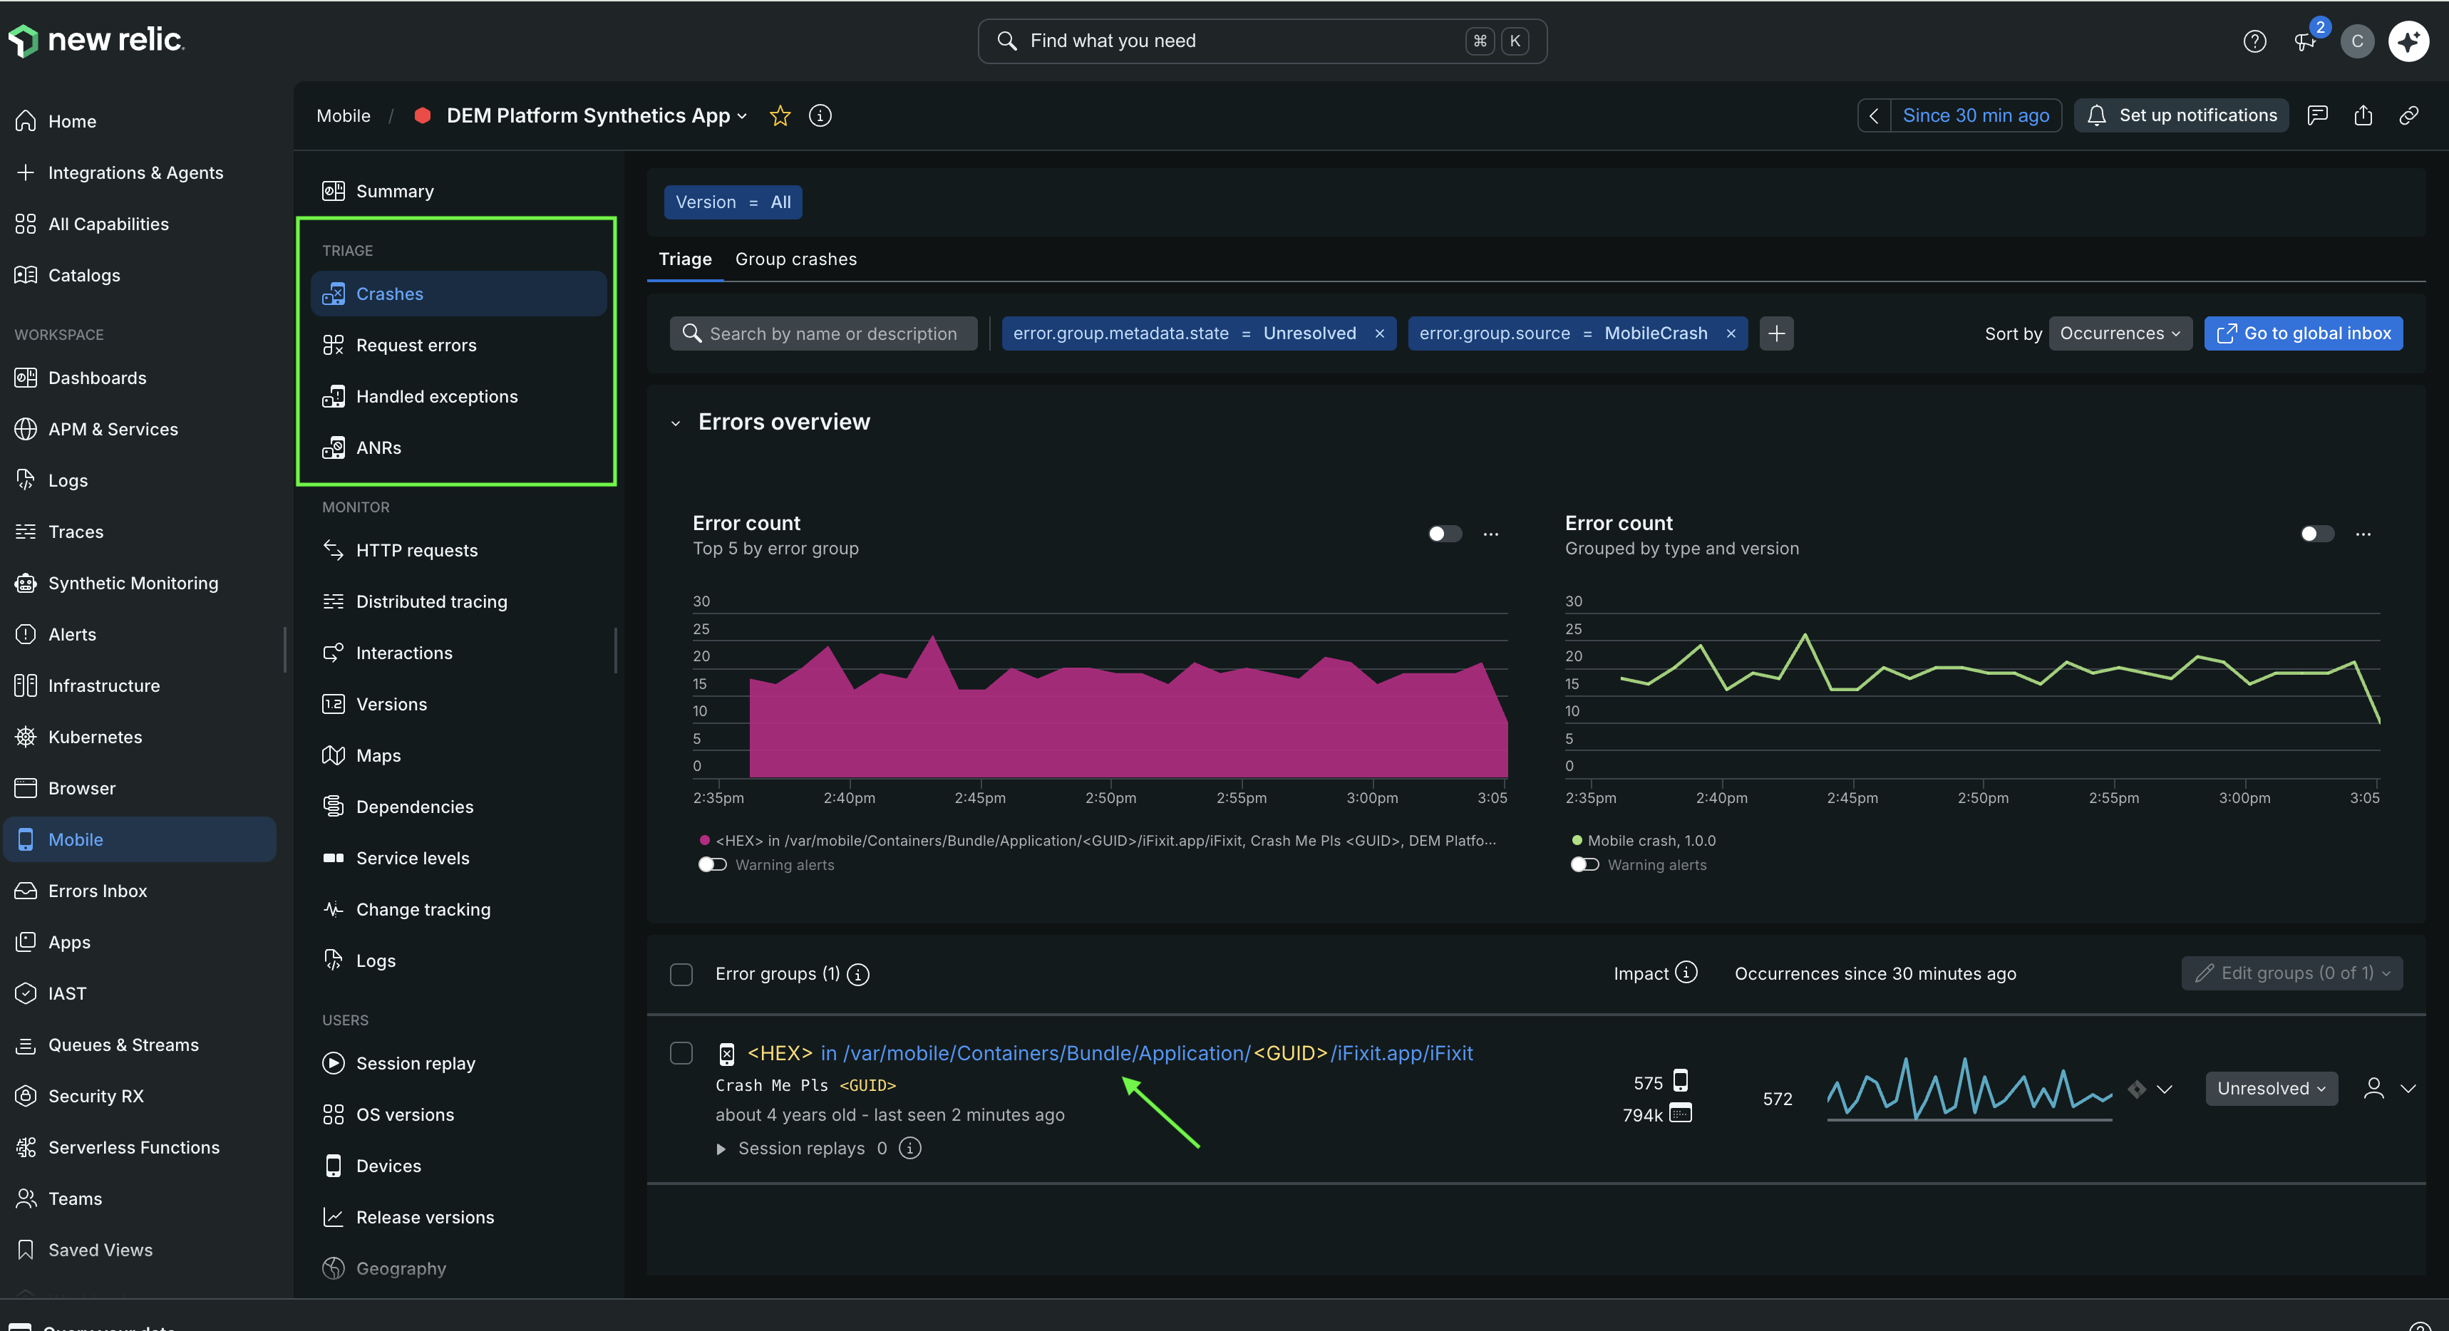
Task: Check the iFixit error group row checkbox
Action: [681, 1053]
